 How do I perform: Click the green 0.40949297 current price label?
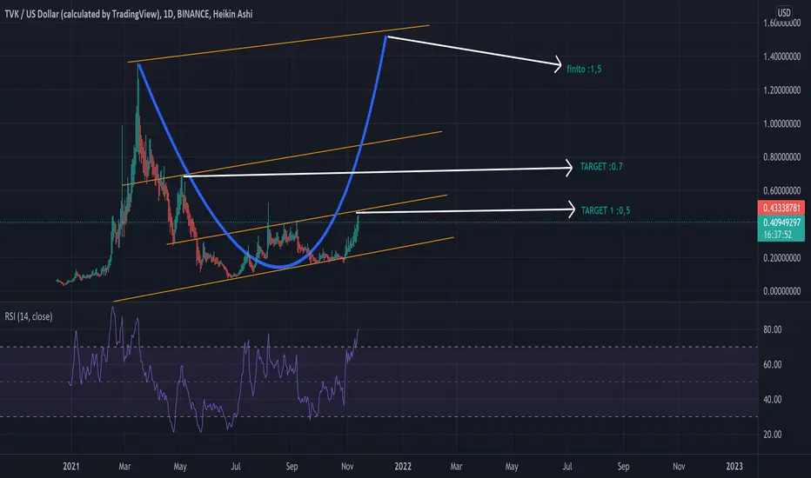pyautogui.click(x=781, y=222)
